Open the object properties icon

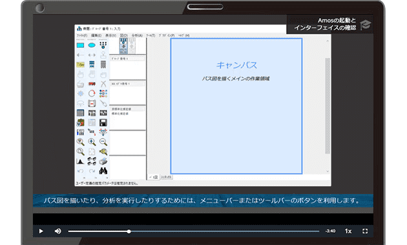81,132
